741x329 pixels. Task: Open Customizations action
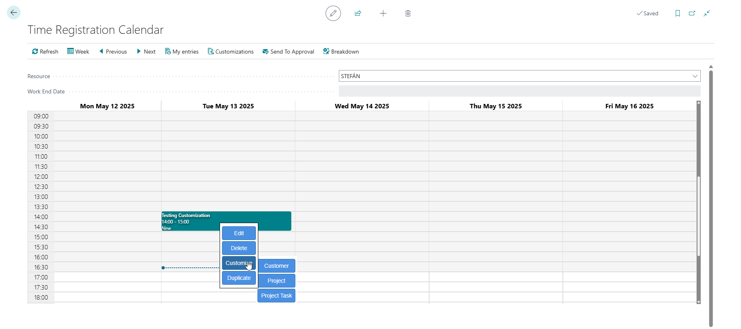coord(230,52)
